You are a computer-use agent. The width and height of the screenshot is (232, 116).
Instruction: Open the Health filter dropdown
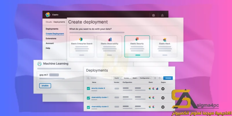point(118,78)
